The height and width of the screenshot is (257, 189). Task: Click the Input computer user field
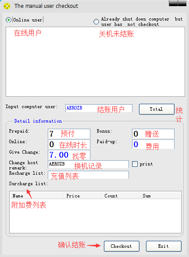(x=99, y=108)
